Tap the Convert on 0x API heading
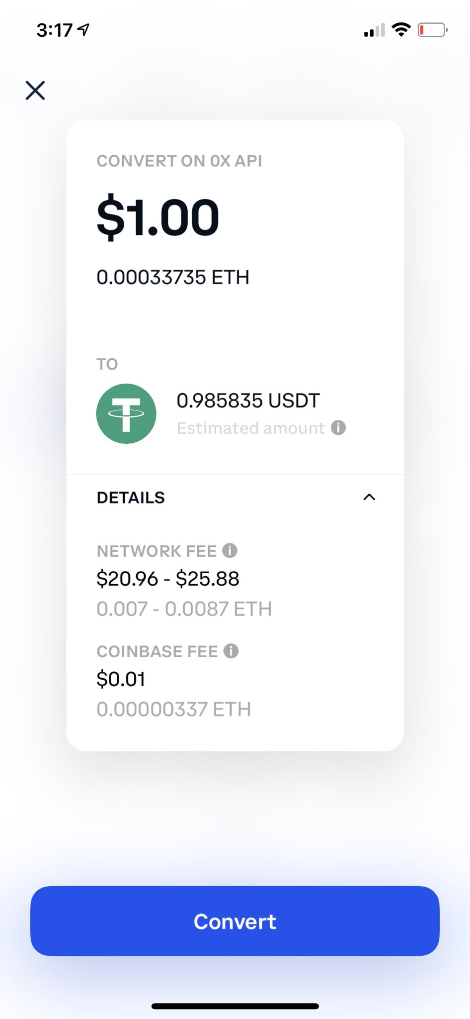 [x=179, y=161]
